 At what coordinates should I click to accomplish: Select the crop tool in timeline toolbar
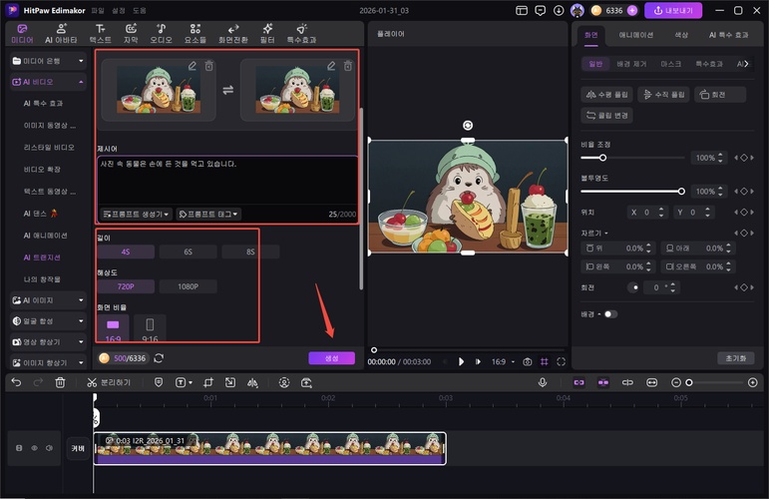click(208, 382)
